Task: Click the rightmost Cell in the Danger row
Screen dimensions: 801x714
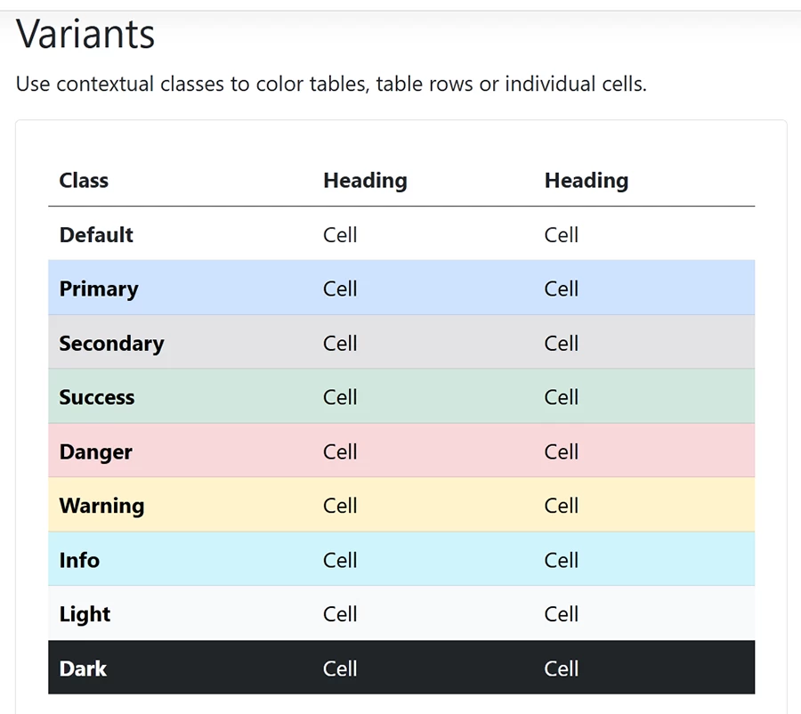Action: pyautogui.click(x=561, y=452)
